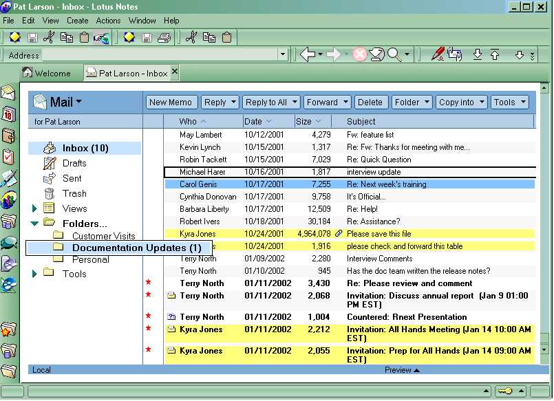Expand the Tools tree node
Image resolution: width=554 pixels, height=401 pixels.
[34, 274]
